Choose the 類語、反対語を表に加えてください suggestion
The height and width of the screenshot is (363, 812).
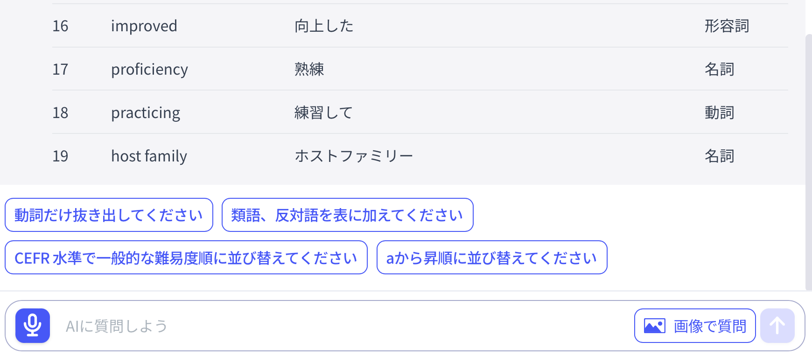coord(347,215)
